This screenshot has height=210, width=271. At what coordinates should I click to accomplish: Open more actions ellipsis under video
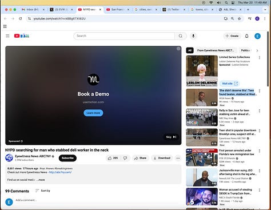[178, 158]
